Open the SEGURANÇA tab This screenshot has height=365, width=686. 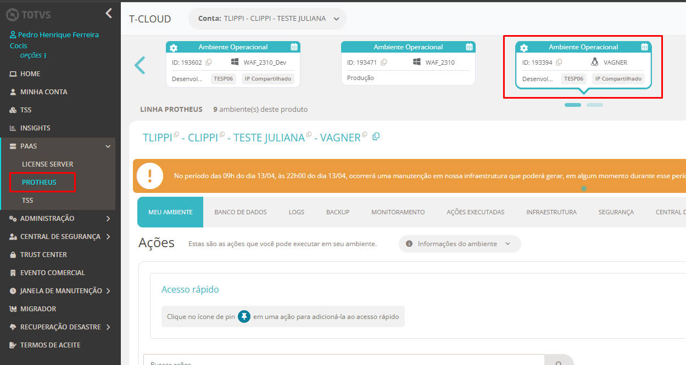[616, 212]
